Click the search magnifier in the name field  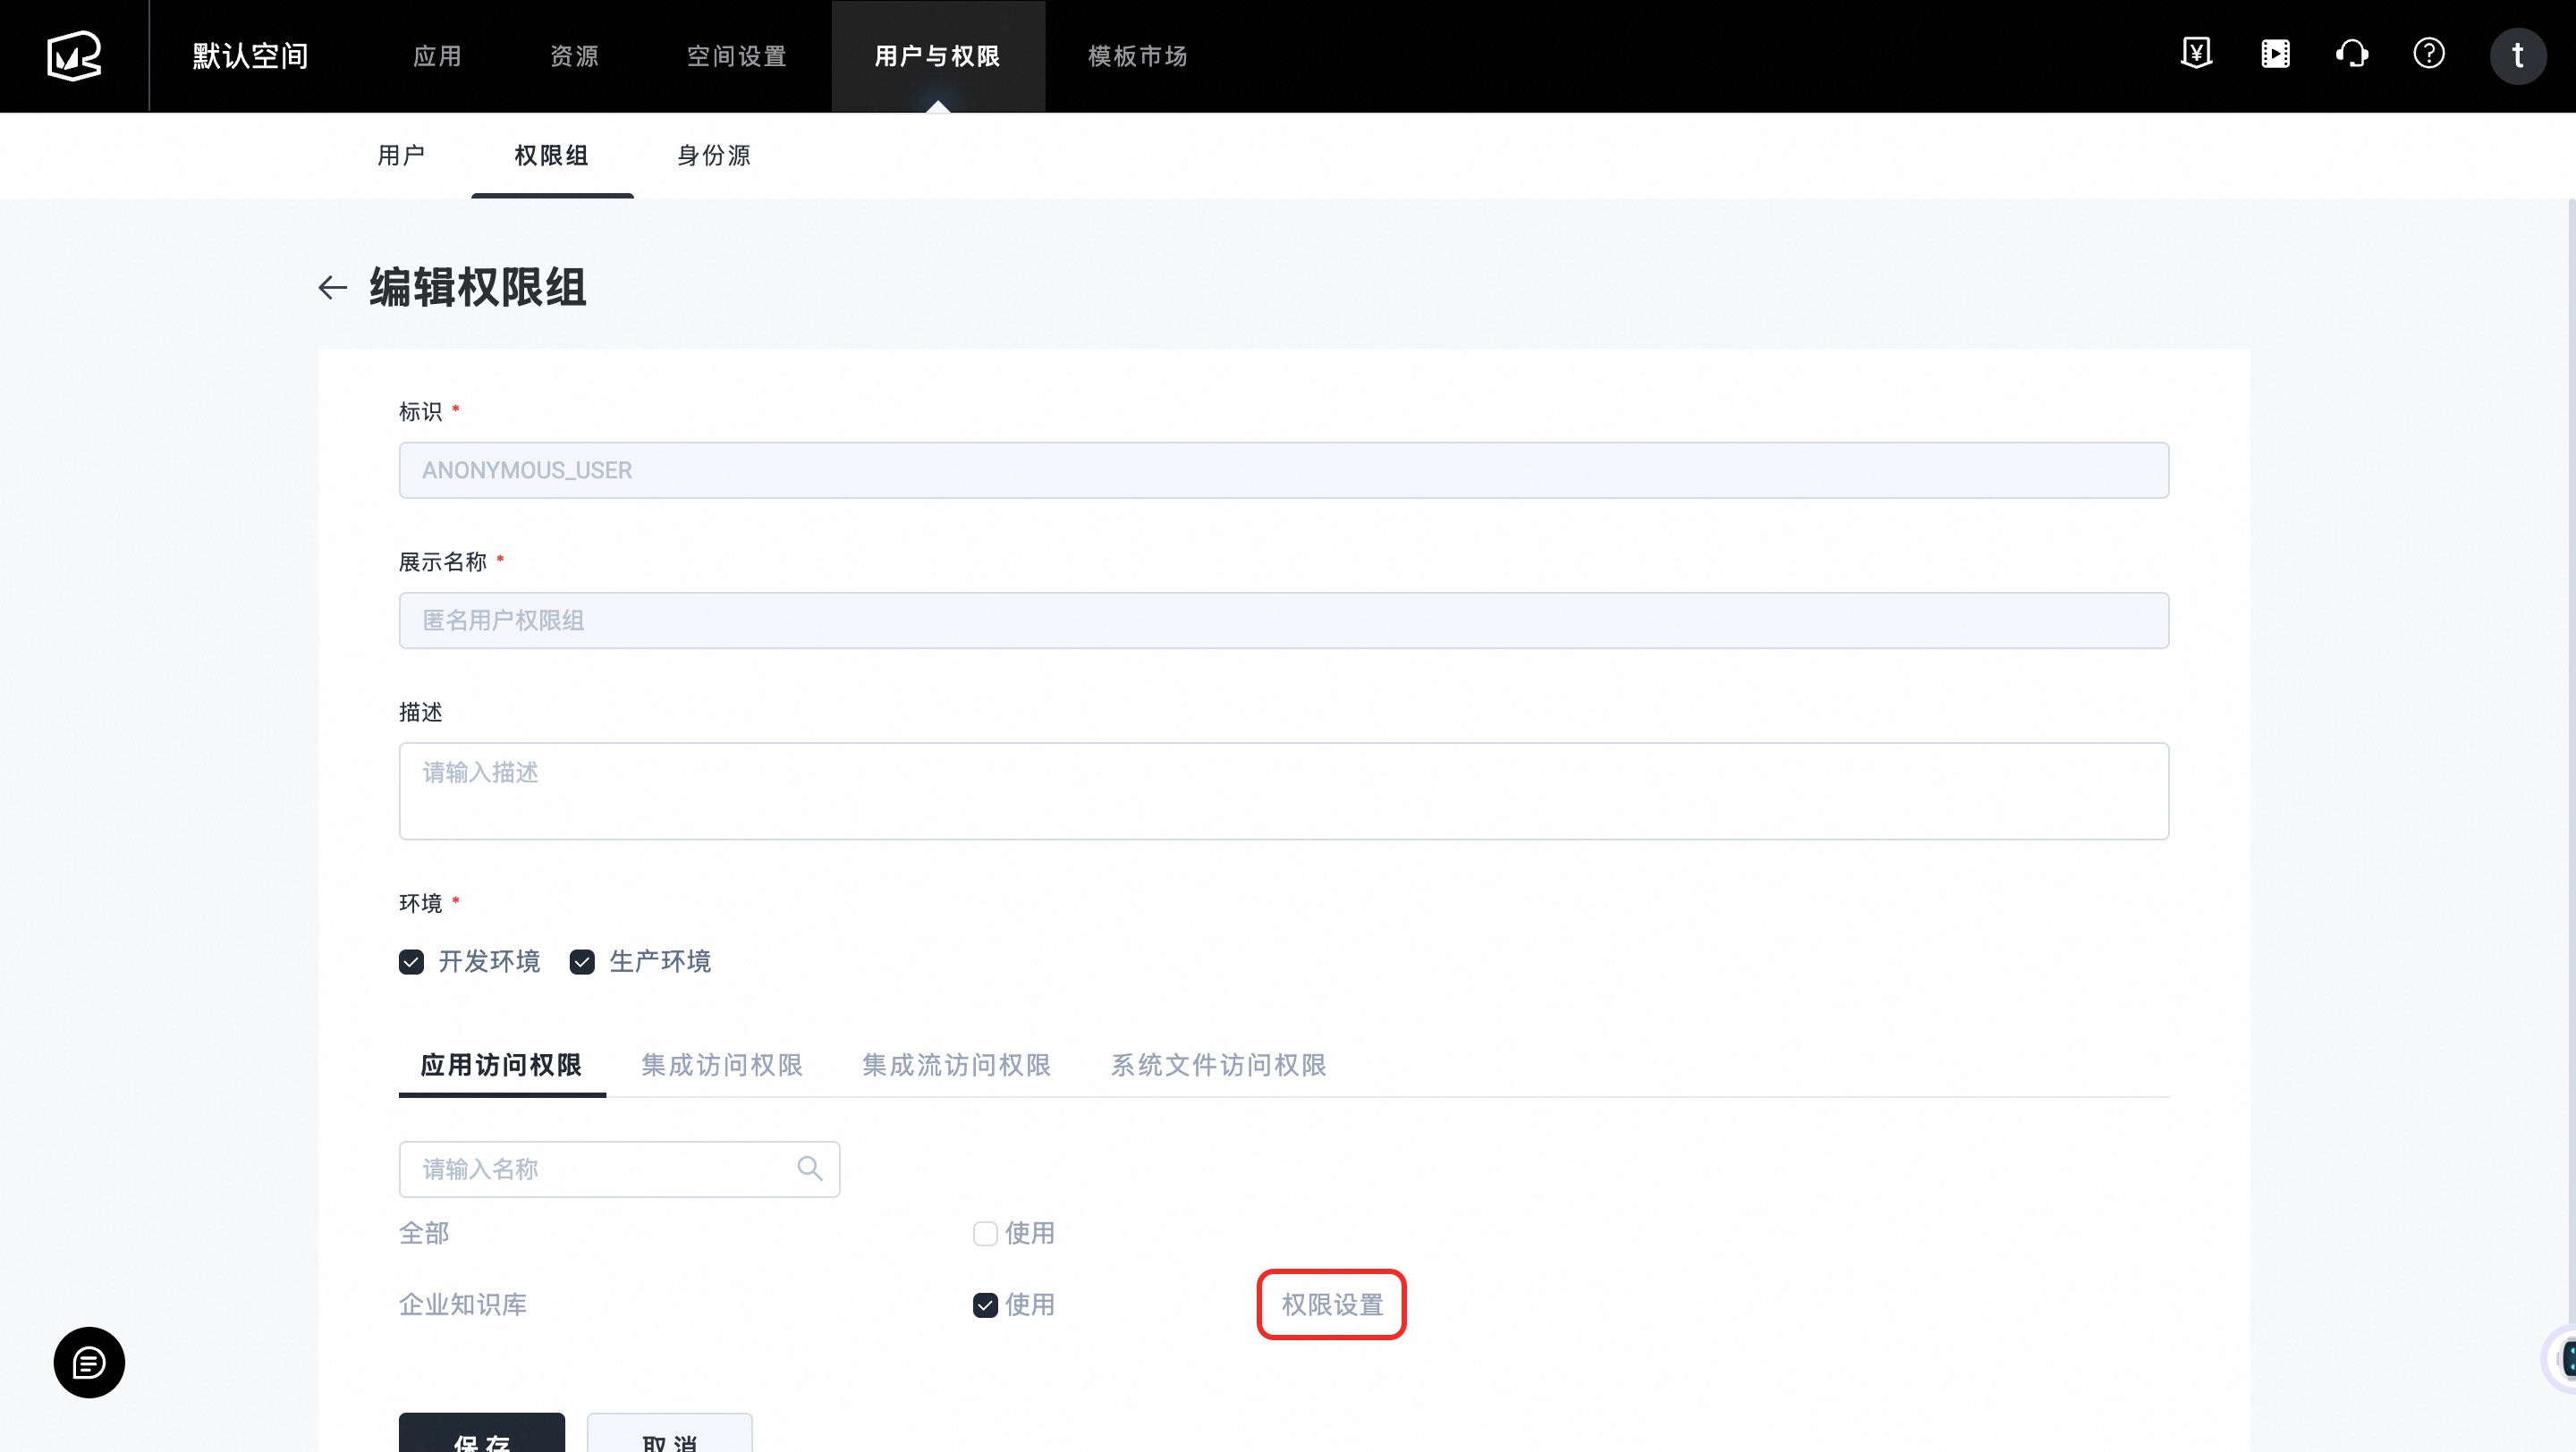click(809, 1169)
